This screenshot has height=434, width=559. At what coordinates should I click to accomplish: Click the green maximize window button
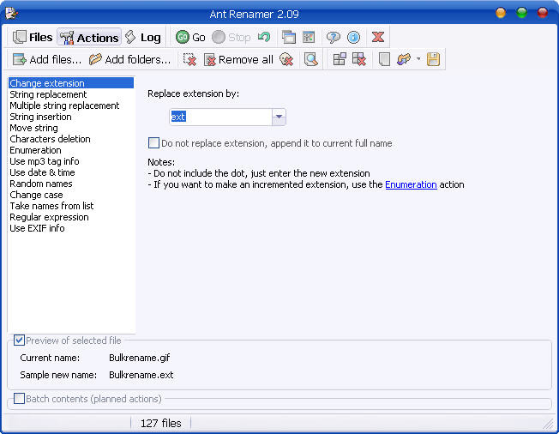(x=521, y=13)
